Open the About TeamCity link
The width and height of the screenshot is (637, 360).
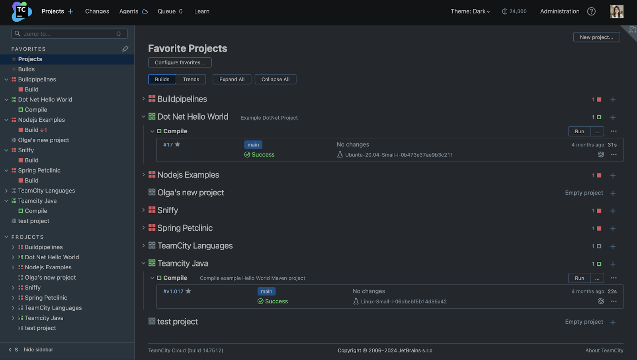(x=604, y=350)
